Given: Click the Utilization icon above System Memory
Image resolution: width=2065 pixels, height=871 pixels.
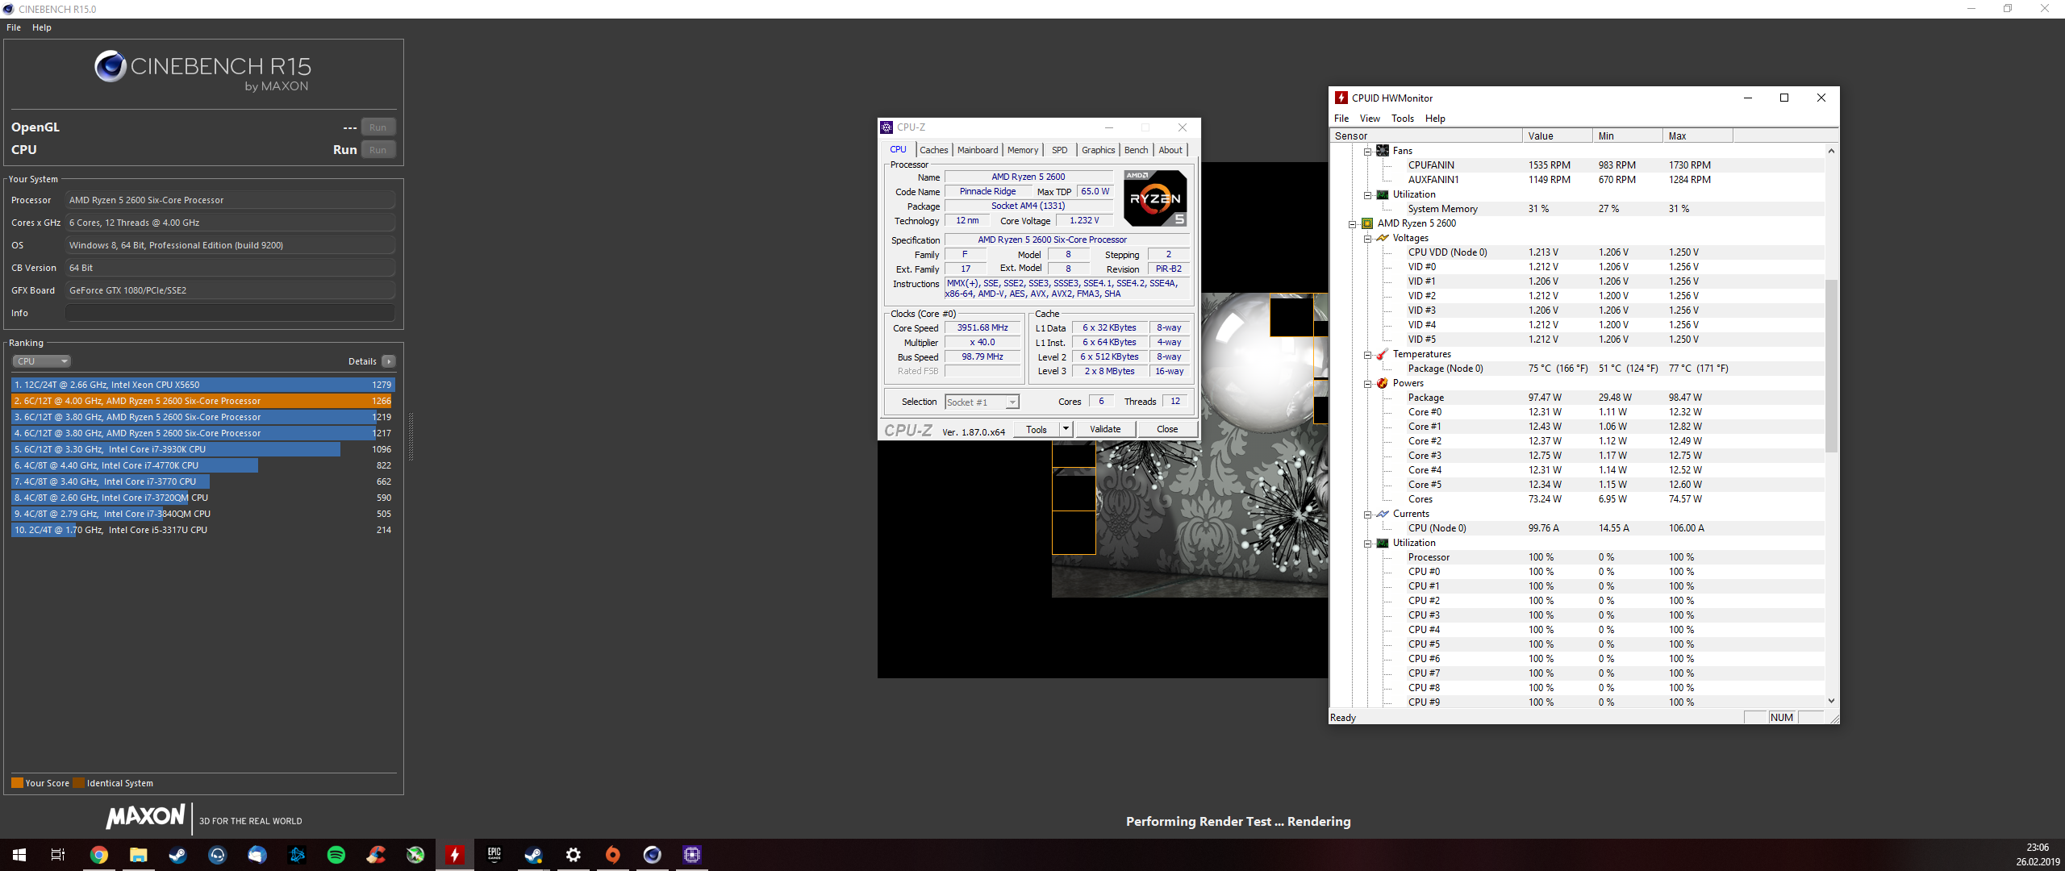Looking at the screenshot, I should (x=1383, y=194).
